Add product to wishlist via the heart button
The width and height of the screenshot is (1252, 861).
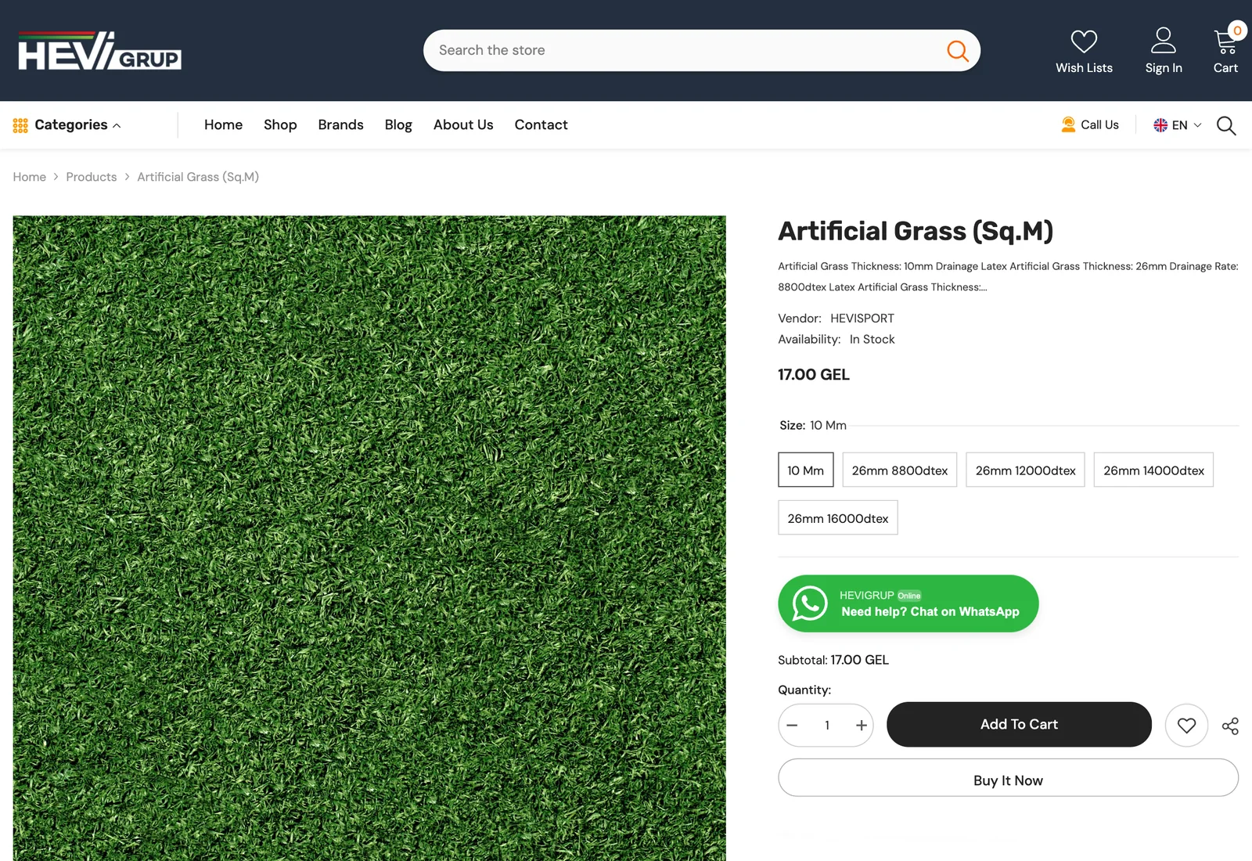[1186, 726]
